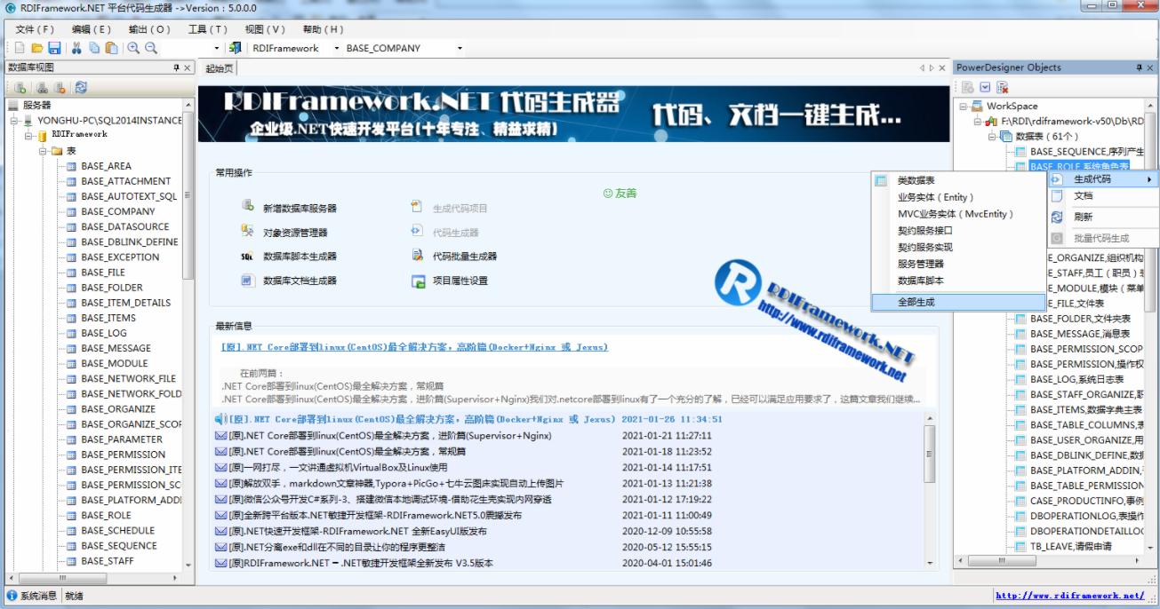Click the red remove icon in PowerDesigner Objects toolbar
Viewport: 1160px width, 609px height.
point(1002,87)
